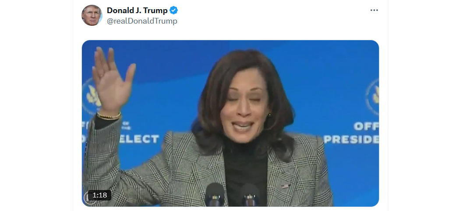Click the flag lapel pin in the video
The width and height of the screenshot is (460, 211).
coord(285,186)
